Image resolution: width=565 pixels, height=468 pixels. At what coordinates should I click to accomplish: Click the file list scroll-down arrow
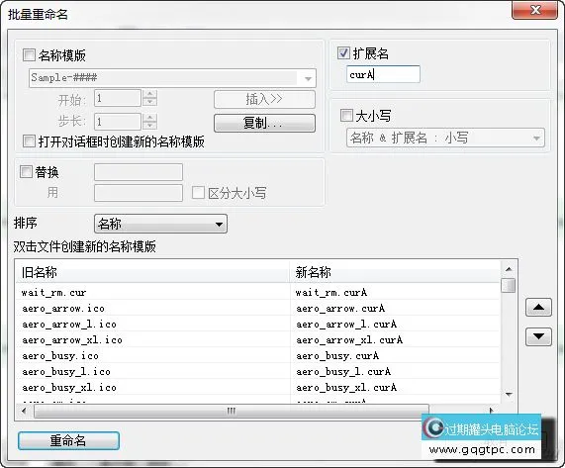click(x=509, y=394)
